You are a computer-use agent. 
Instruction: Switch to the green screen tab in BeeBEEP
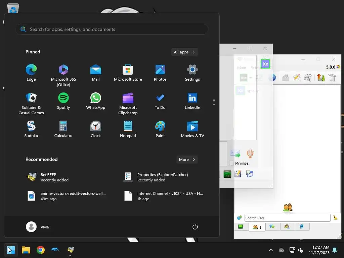click(241, 227)
